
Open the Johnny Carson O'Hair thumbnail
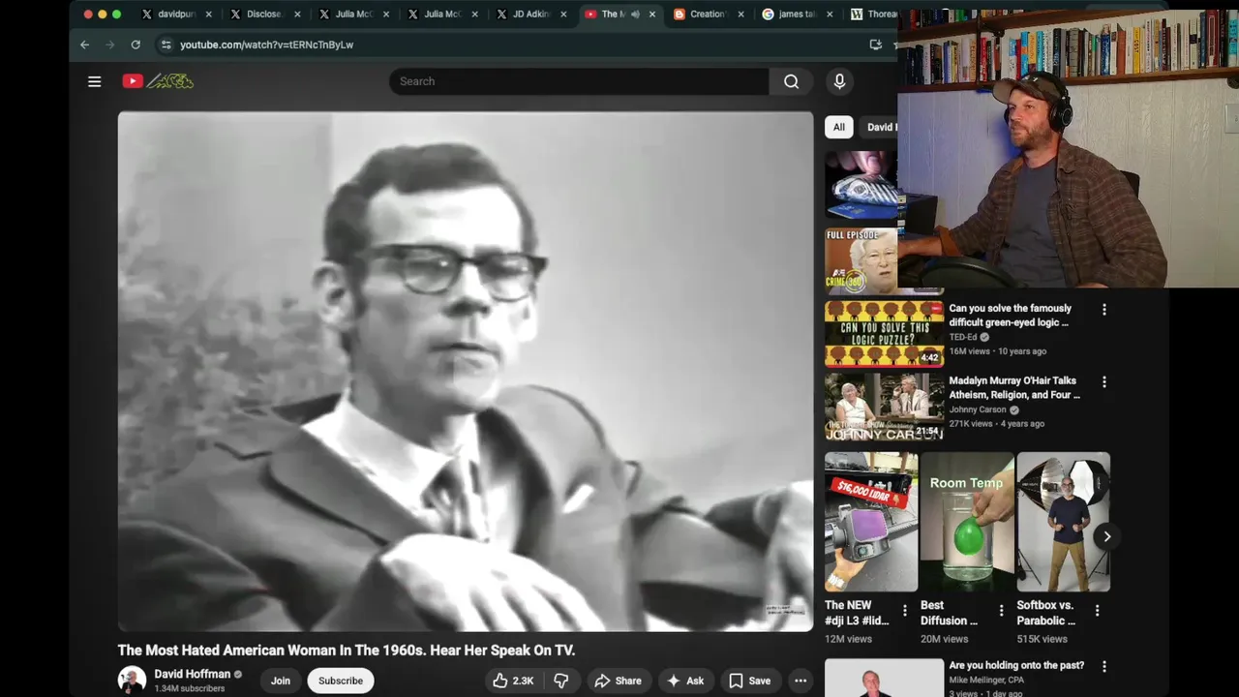click(x=884, y=407)
